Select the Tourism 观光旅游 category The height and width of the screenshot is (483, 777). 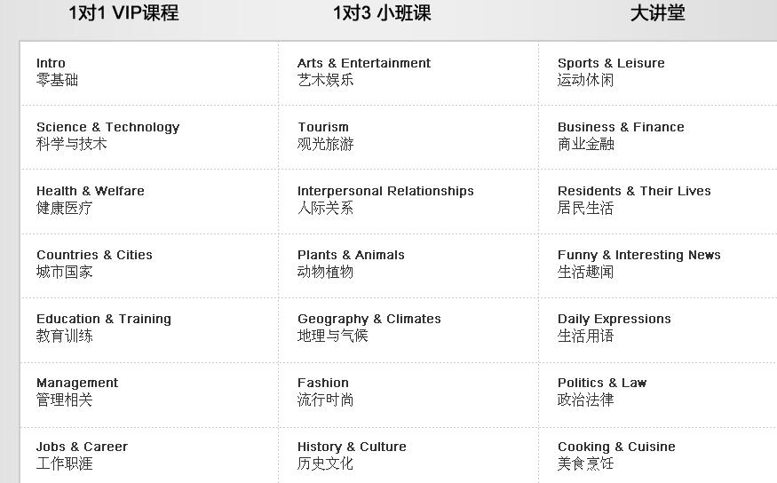[x=325, y=135]
